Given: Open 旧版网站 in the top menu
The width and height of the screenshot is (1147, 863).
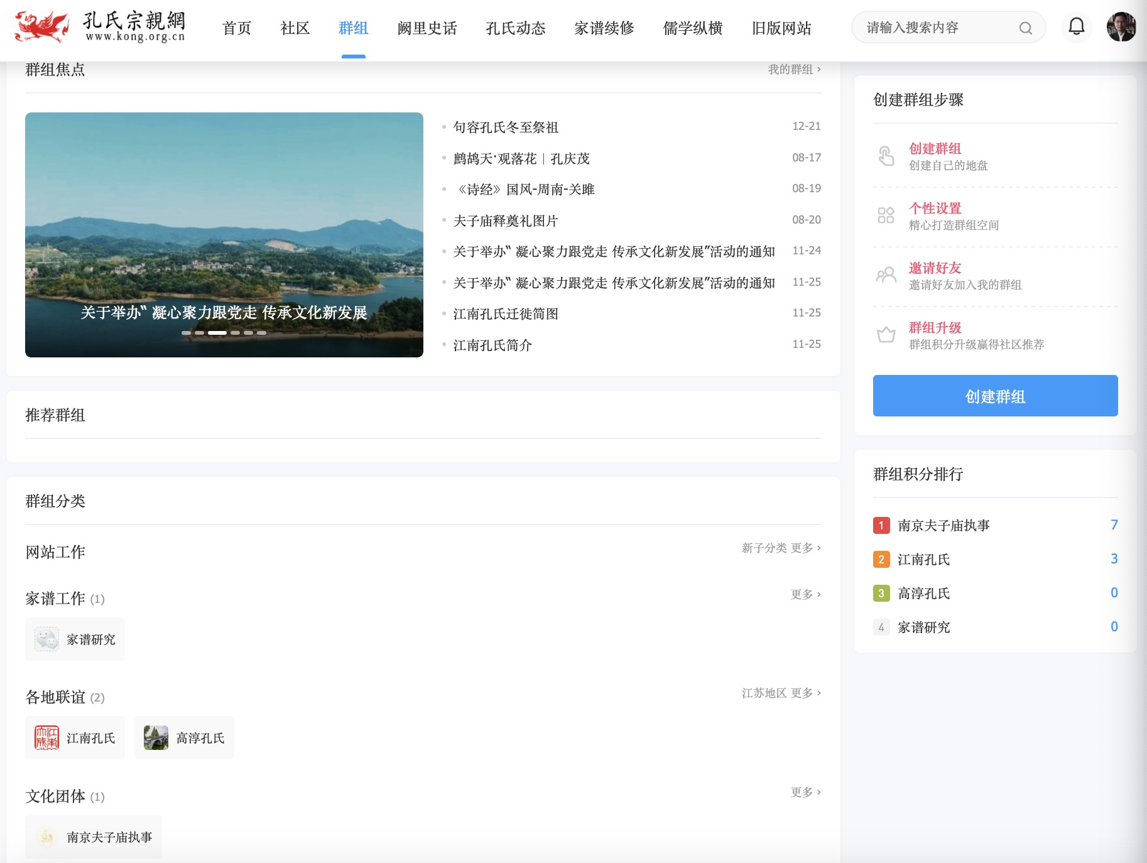Looking at the screenshot, I should [x=781, y=28].
